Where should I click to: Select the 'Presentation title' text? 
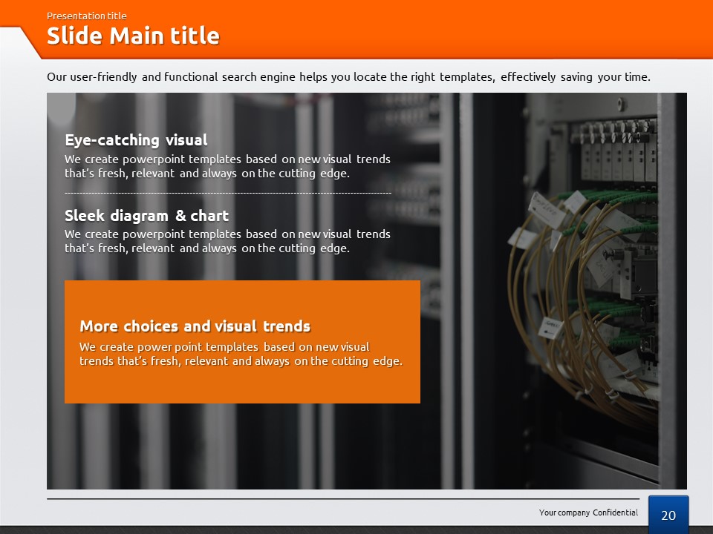pyautogui.click(x=86, y=16)
